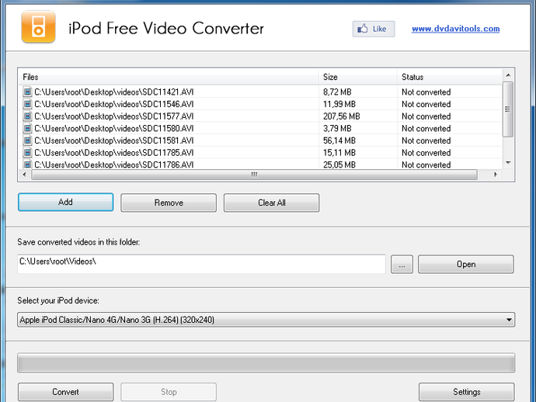Click the horizontal scrollbar thumb

[254, 175]
